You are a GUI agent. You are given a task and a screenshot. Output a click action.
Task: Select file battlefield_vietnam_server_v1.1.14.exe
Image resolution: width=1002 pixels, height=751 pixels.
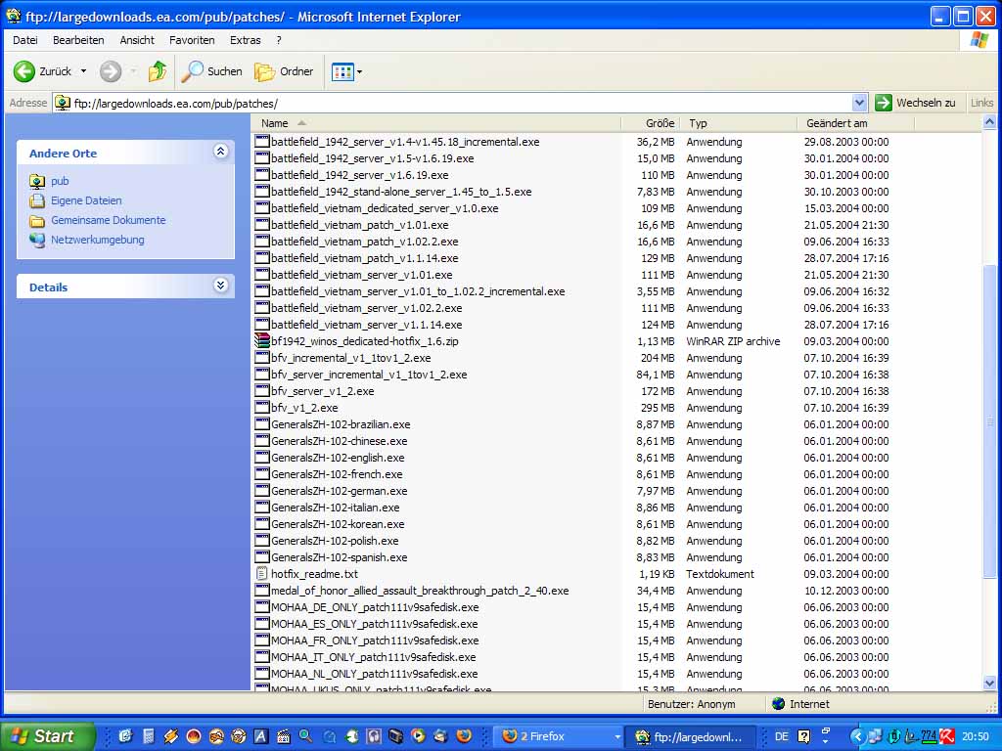366,325
